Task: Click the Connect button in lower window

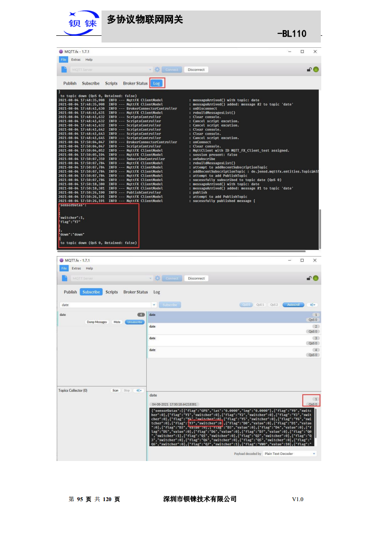Action: [x=172, y=278]
